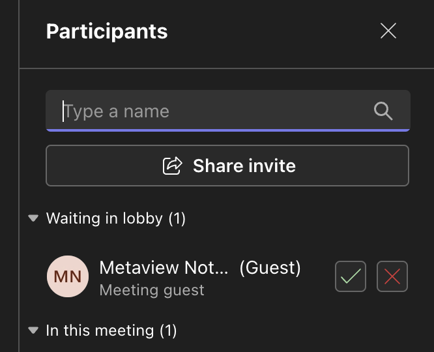Click the search magnifier icon
Viewport: 434px width, 352px height.
[x=383, y=111]
